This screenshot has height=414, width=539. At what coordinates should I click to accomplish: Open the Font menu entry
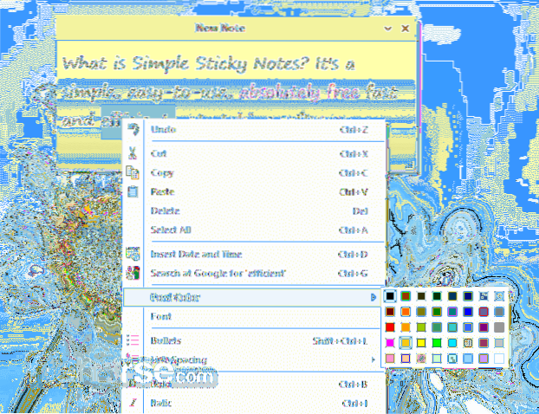click(x=160, y=317)
